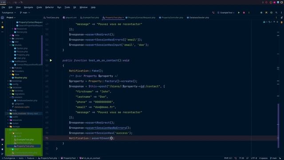Select the node_modules library root folder
The image size is (284, 160).
(x=24, y=114)
